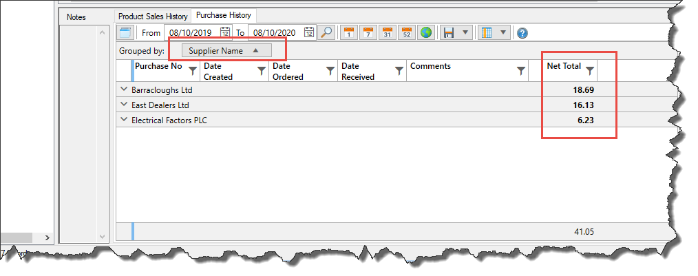Open the Net Total column filter
698x276 pixels.
click(x=589, y=70)
